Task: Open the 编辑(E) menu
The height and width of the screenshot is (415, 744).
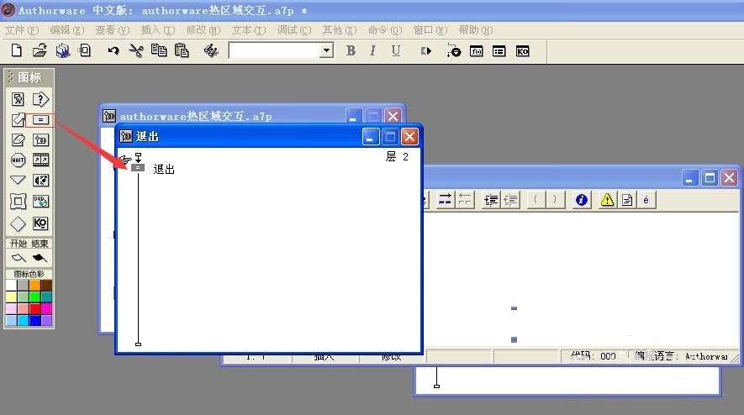Action: [67, 30]
